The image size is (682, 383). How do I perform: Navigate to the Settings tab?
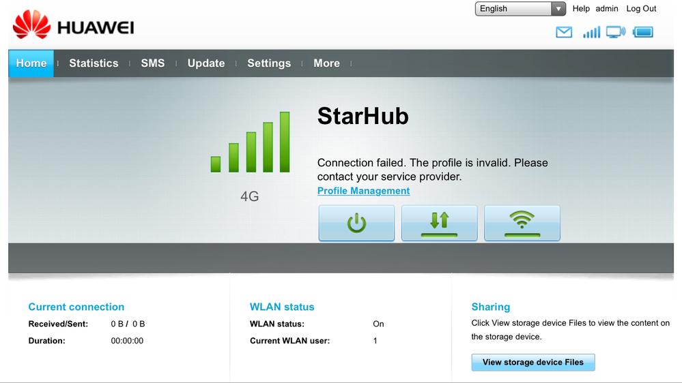tap(269, 63)
